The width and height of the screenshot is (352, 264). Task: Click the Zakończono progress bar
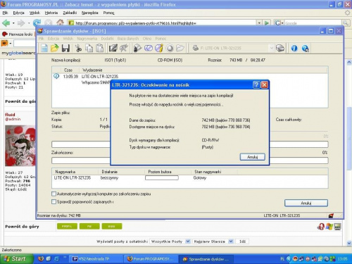[x=189, y=161]
